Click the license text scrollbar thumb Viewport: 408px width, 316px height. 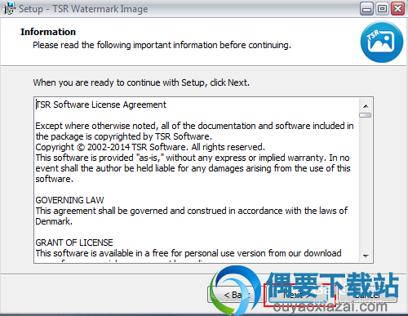coord(366,115)
